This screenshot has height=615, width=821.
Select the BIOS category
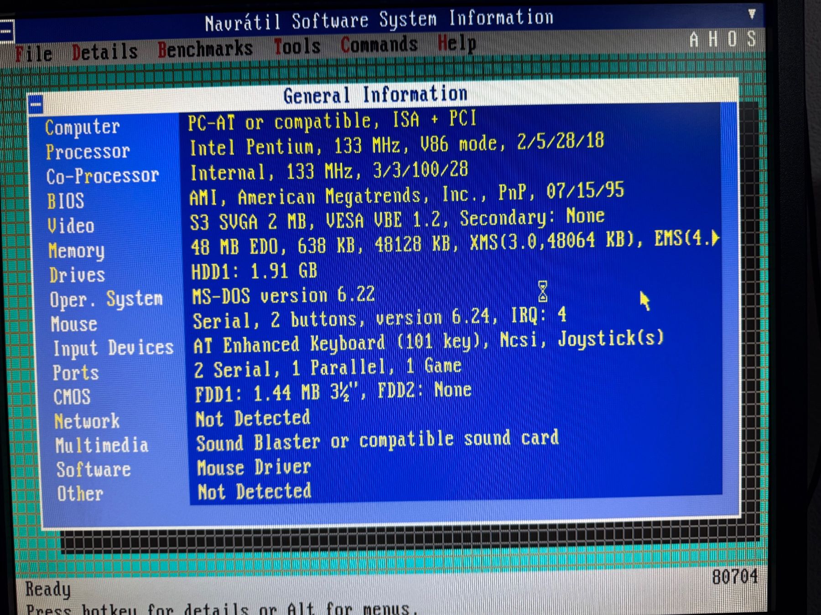66,201
